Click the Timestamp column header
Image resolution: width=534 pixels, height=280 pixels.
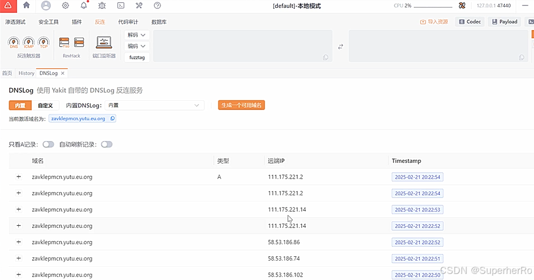click(x=406, y=161)
